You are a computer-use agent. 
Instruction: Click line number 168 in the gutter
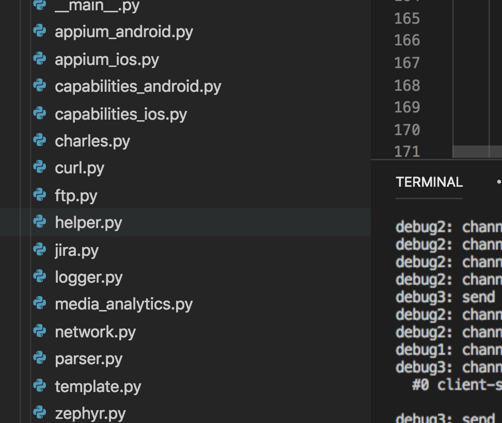407,85
